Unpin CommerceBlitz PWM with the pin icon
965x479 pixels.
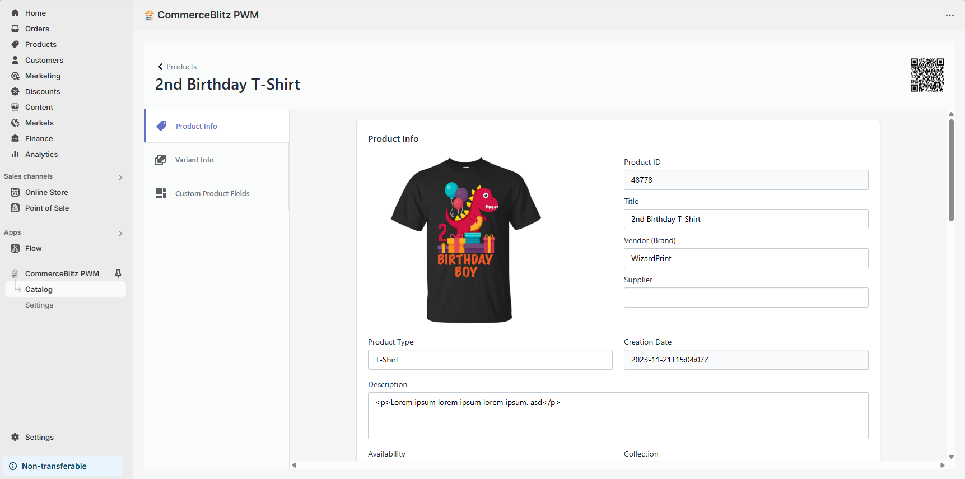(x=118, y=273)
